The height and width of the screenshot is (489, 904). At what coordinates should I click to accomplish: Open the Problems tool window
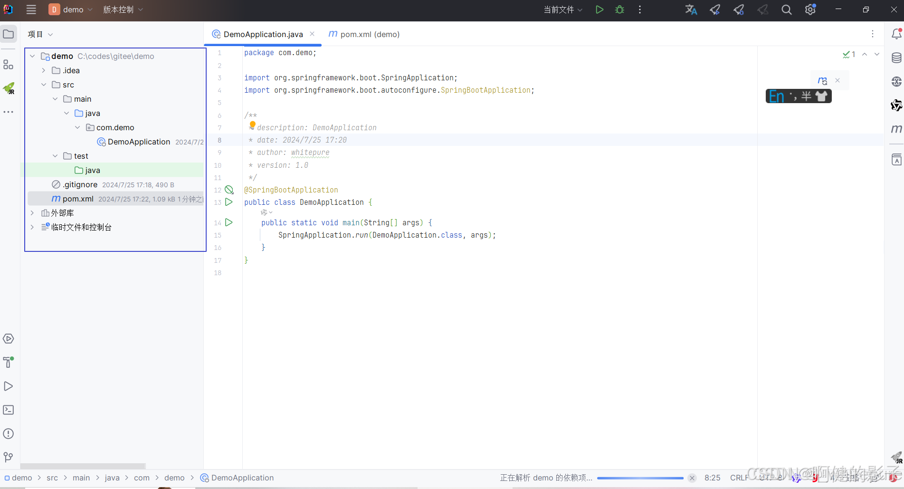9,434
